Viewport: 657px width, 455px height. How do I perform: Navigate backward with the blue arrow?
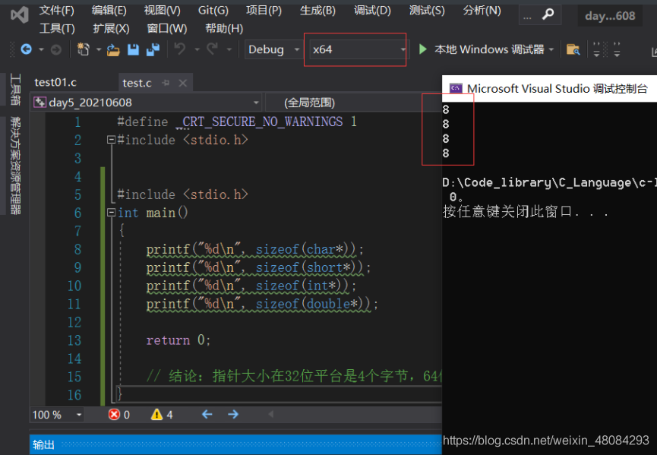[x=26, y=49]
